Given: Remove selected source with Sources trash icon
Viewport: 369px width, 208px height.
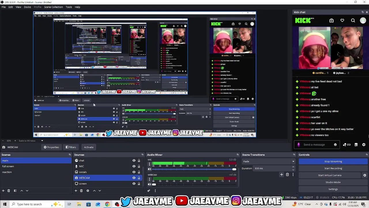Looking at the screenshot, I should (81, 191).
